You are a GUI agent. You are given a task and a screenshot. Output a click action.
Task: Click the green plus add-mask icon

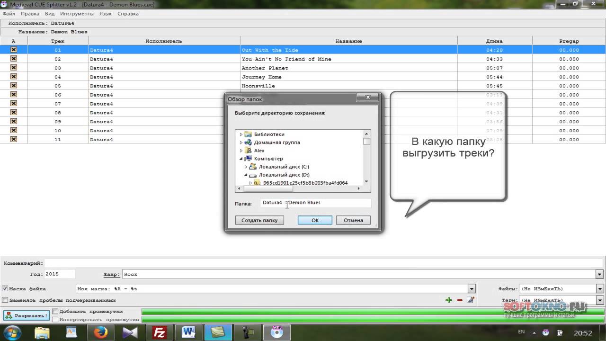[448, 300]
